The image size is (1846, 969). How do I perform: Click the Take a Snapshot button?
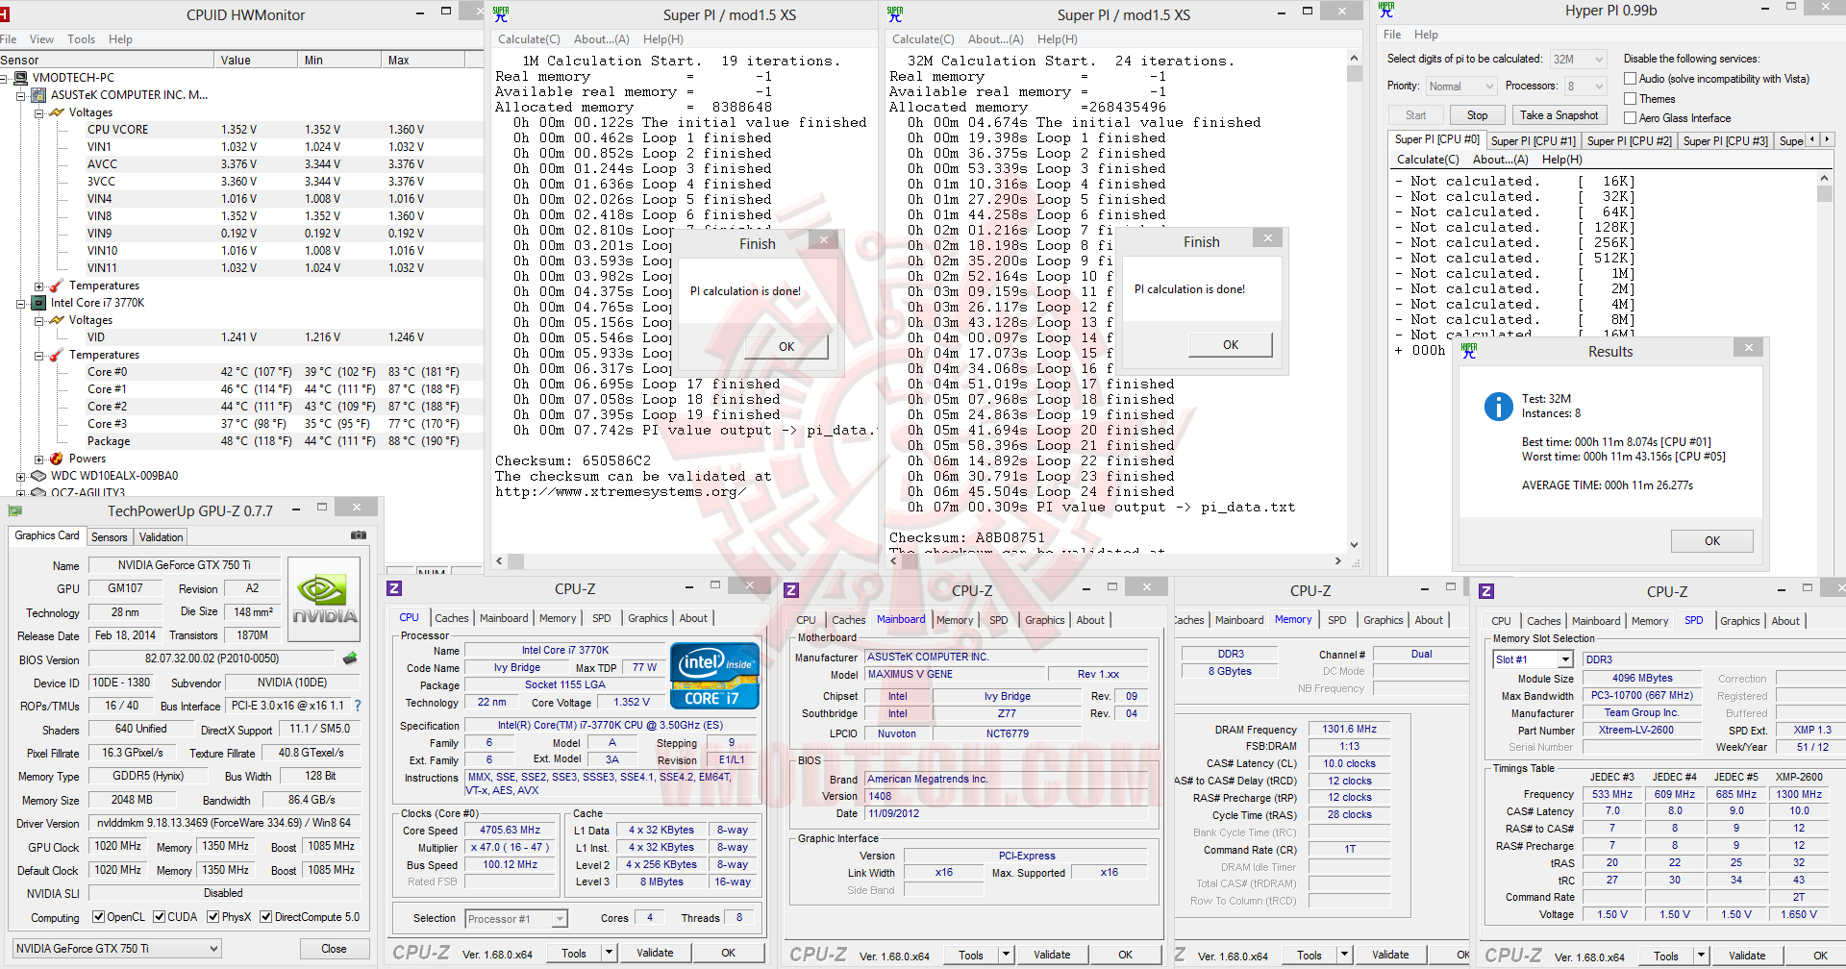pos(1559,115)
